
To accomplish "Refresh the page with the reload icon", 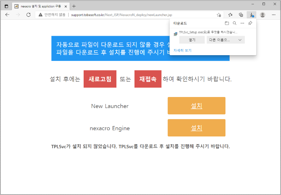I will point(28,15).
